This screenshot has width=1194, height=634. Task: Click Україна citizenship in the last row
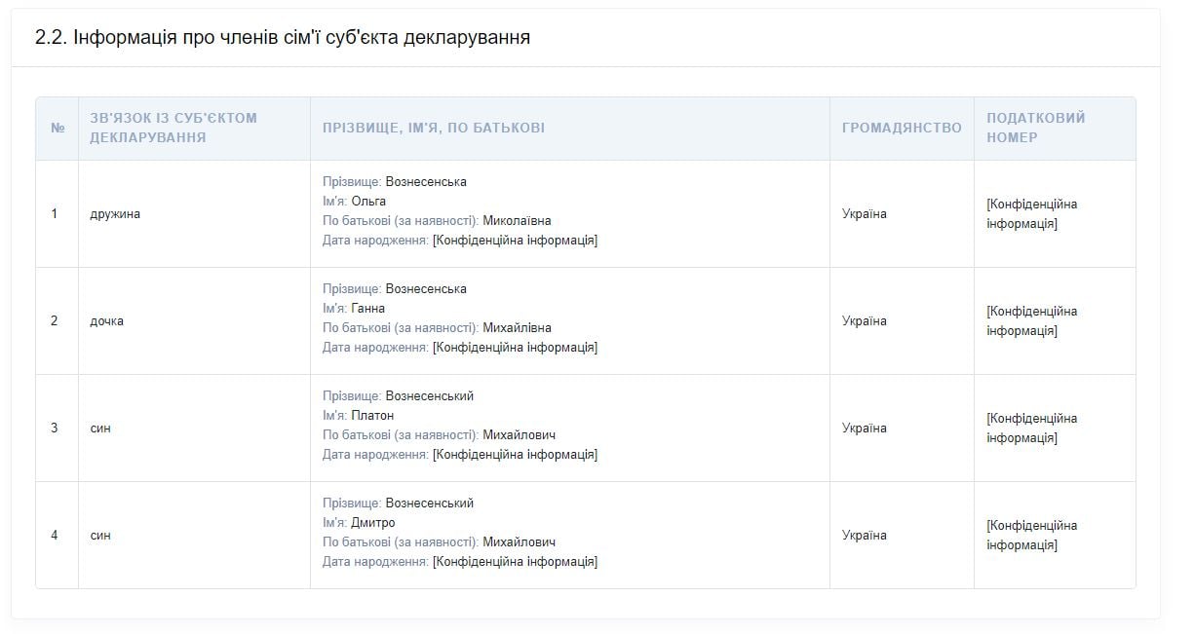pos(865,536)
